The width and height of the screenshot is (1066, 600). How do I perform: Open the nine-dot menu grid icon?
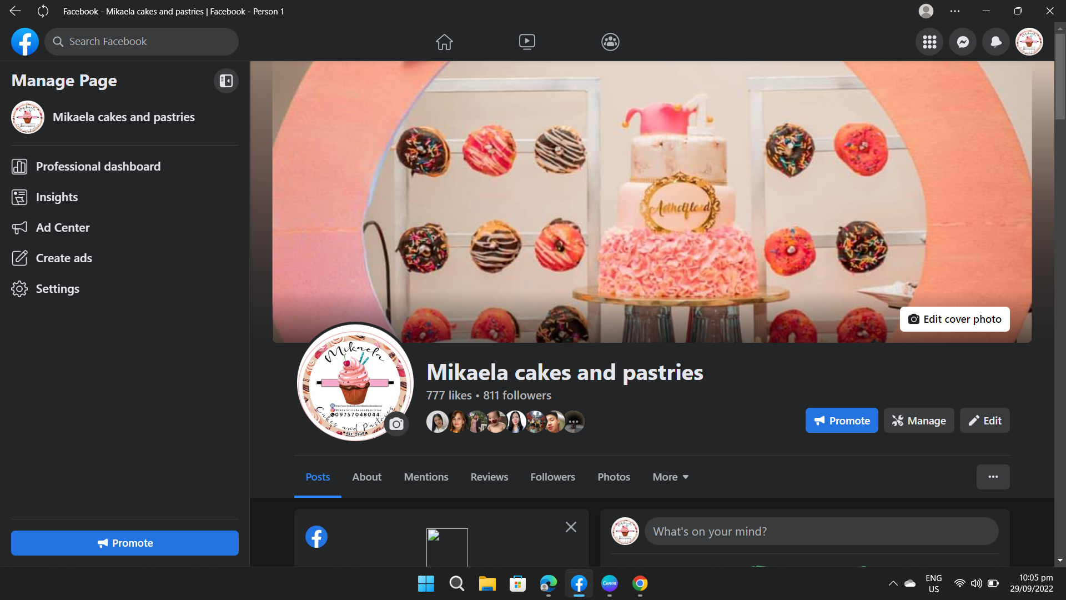pyautogui.click(x=929, y=42)
